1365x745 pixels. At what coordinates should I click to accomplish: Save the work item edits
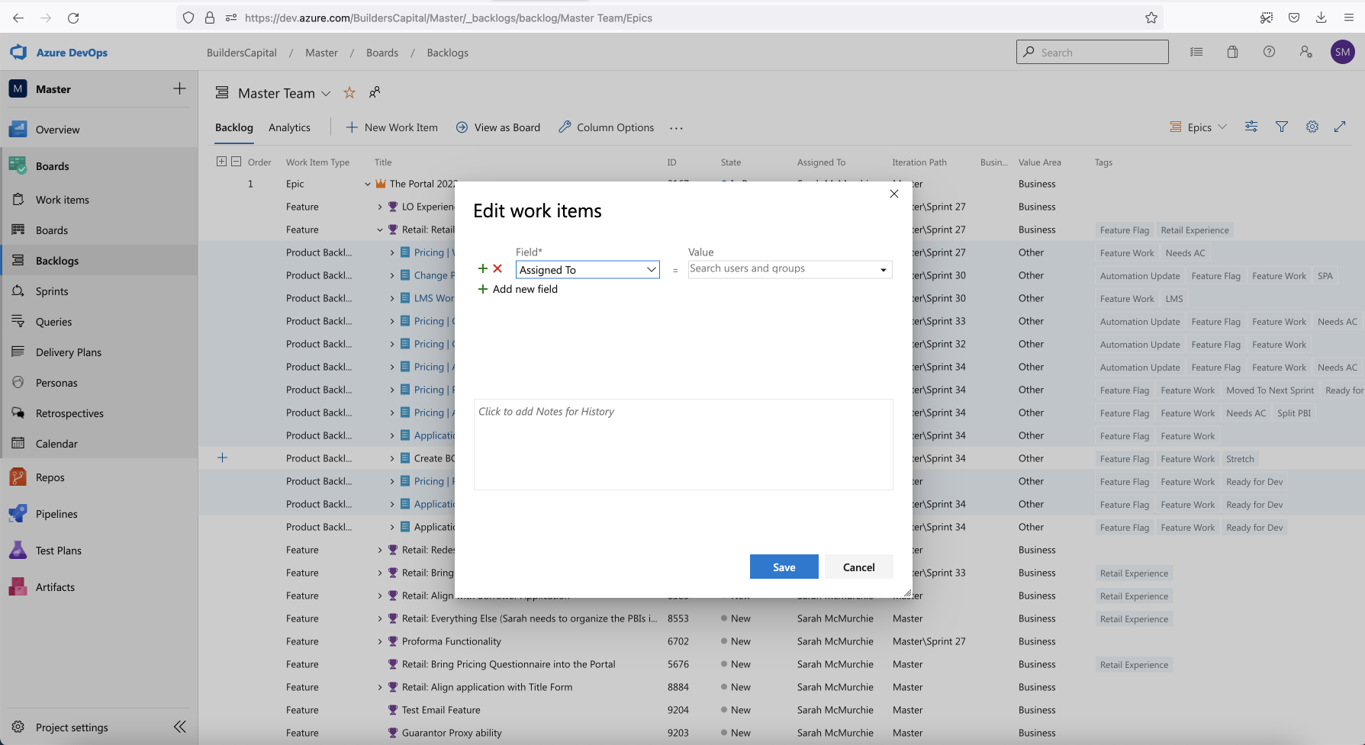[x=784, y=567]
